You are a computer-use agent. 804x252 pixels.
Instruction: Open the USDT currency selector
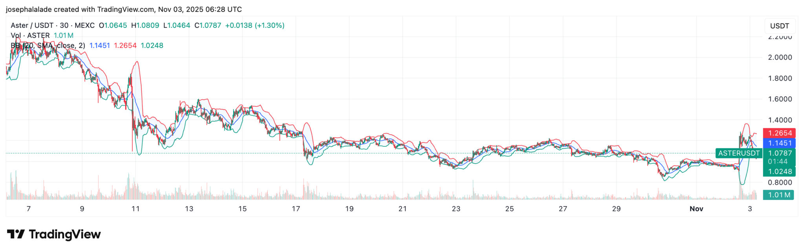click(x=779, y=26)
